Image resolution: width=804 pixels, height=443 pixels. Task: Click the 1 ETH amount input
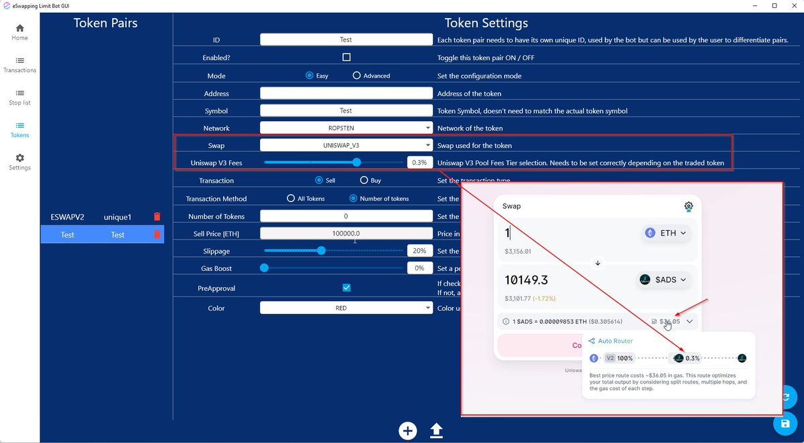[x=507, y=232]
